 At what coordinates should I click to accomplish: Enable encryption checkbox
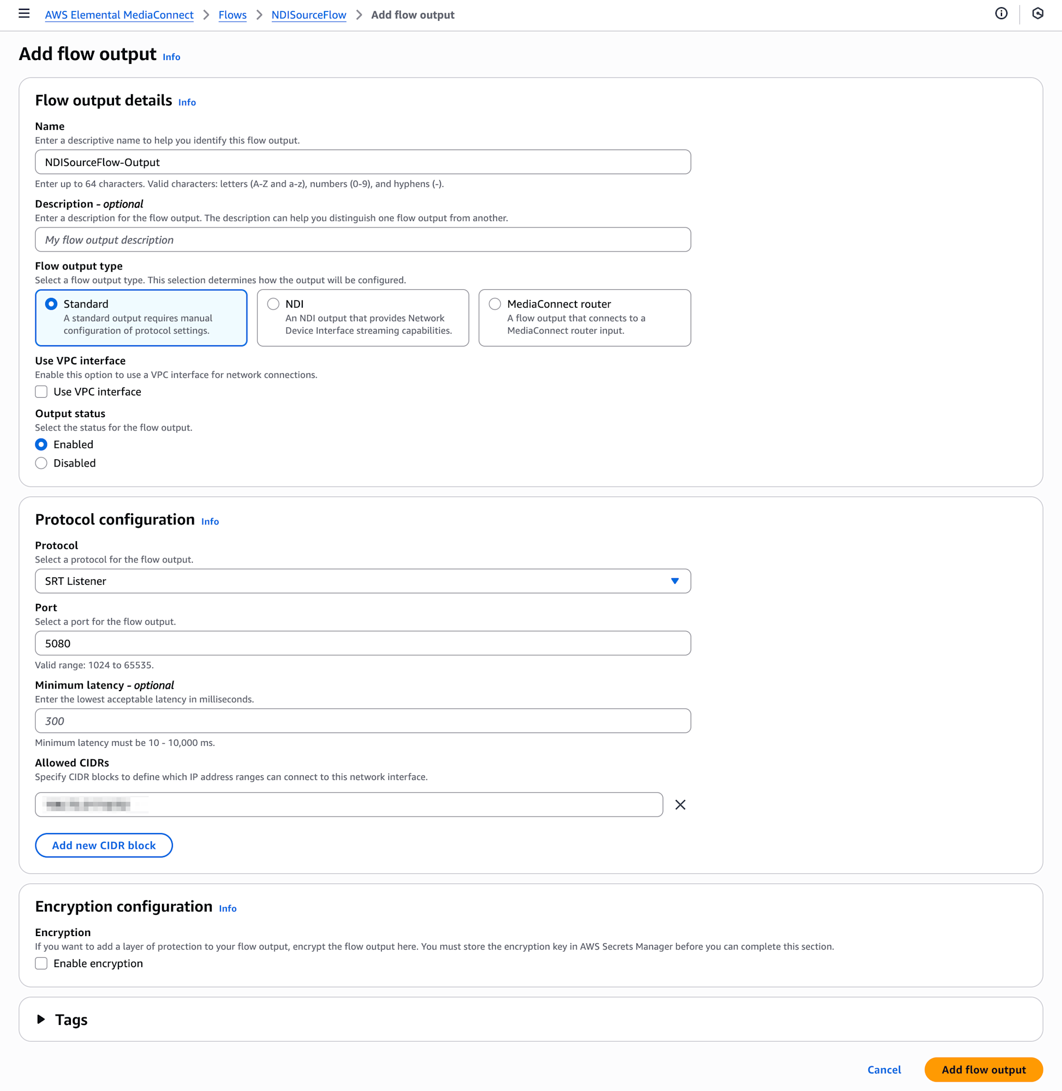coord(41,963)
